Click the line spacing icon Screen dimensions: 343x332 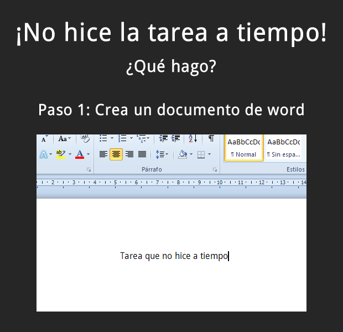tap(160, 154)
